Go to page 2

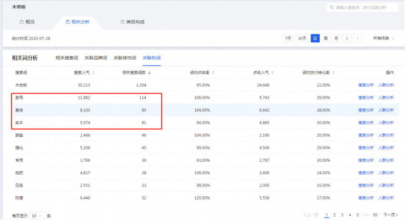click(335, 215)
